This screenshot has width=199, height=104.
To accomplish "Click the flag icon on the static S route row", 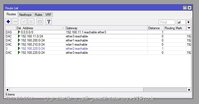I will click(x=19, y=49).
